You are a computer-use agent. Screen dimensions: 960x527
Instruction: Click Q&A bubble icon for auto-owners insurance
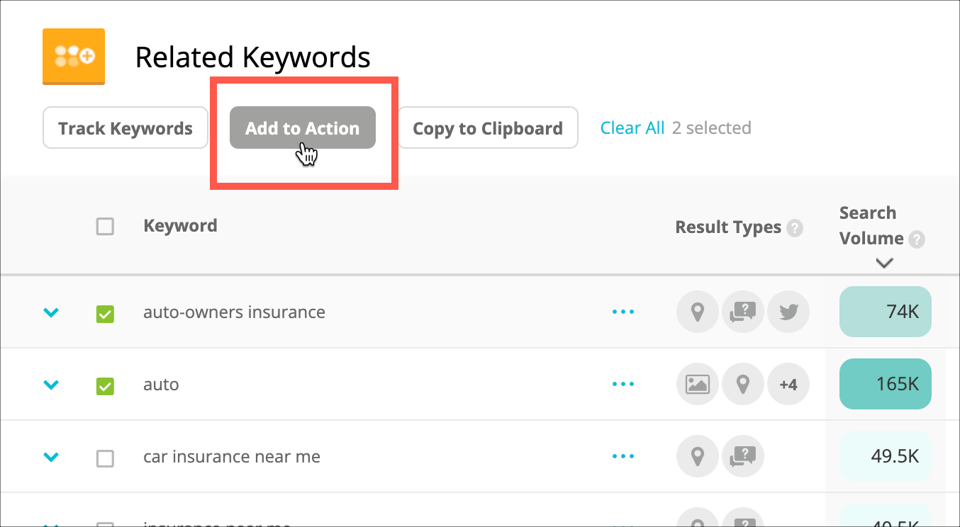pos(743,312)
